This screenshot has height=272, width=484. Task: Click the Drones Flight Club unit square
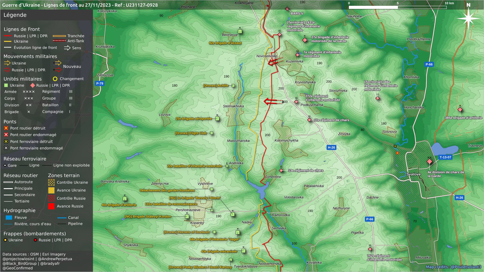click(x=211, y=133)
